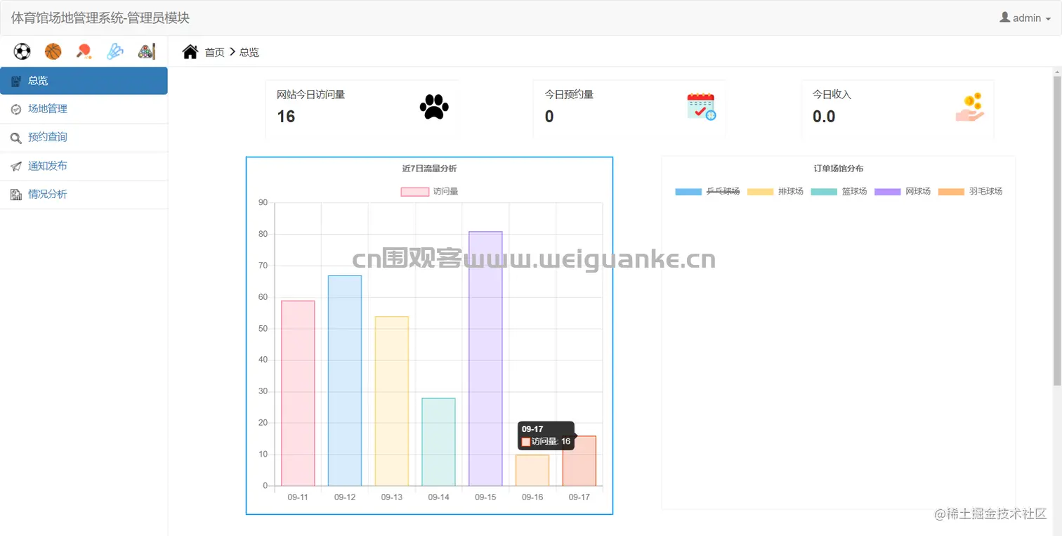This screenshot has height=536, width=1062.
Task: Click the 订单场馆分布 chart title
Action: click(839, 169)
